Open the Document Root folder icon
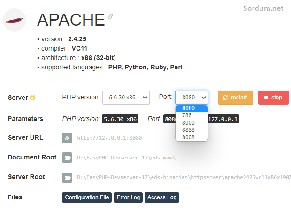Screen dimensions: 291x212 tap(67, 158)
